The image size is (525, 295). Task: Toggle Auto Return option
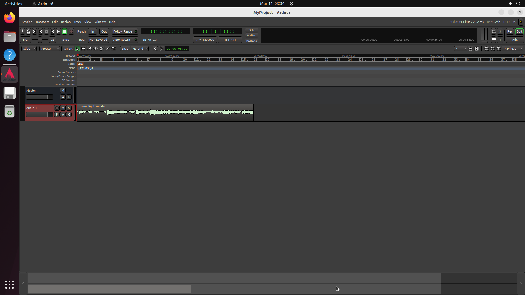coord(125,40)
